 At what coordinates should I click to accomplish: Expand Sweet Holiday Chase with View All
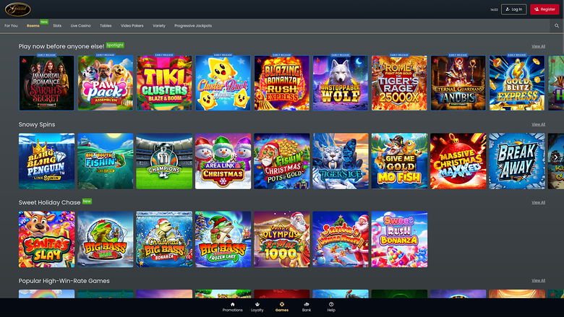click(538, 203)
